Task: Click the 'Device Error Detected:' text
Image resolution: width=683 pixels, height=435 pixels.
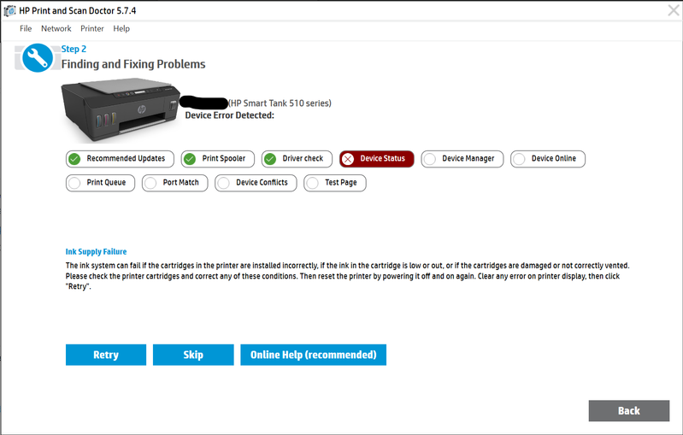Action: point(230,115)
